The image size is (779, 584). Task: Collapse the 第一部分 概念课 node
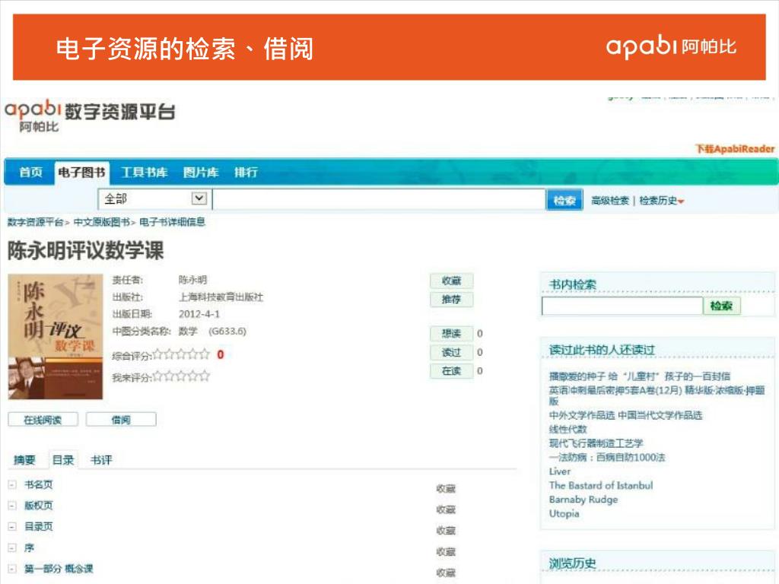pos(12,569)
